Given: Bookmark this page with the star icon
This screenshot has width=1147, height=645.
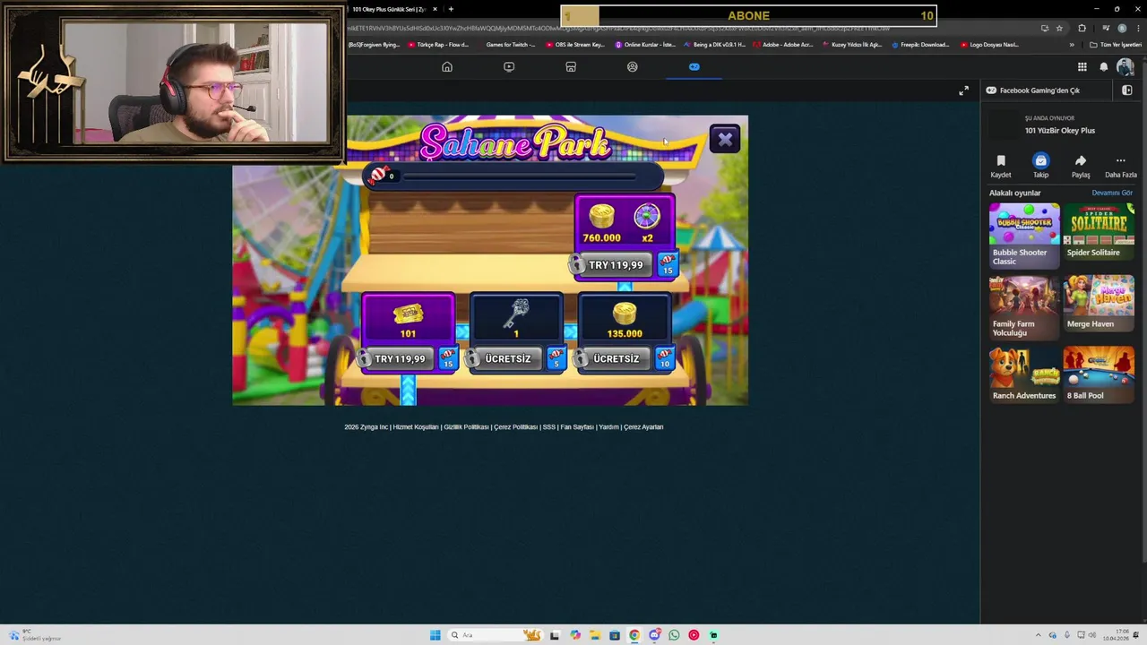Looking at the screenshot, I should click(x=1059, y=29).
